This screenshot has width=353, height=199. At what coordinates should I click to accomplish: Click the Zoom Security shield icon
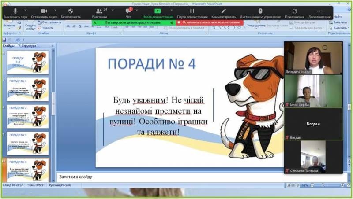[71, 11]
